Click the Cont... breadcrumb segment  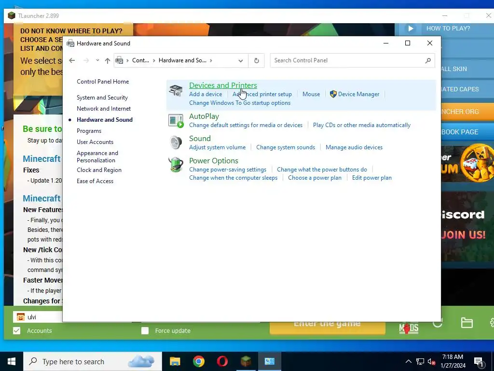click(140, 60)
